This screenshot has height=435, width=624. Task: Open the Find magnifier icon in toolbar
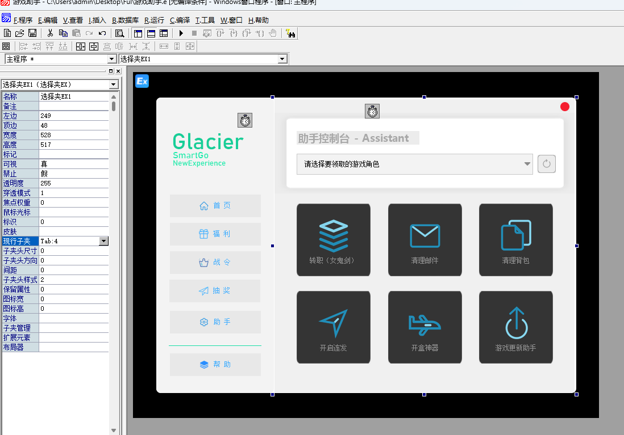click(119, 33)
